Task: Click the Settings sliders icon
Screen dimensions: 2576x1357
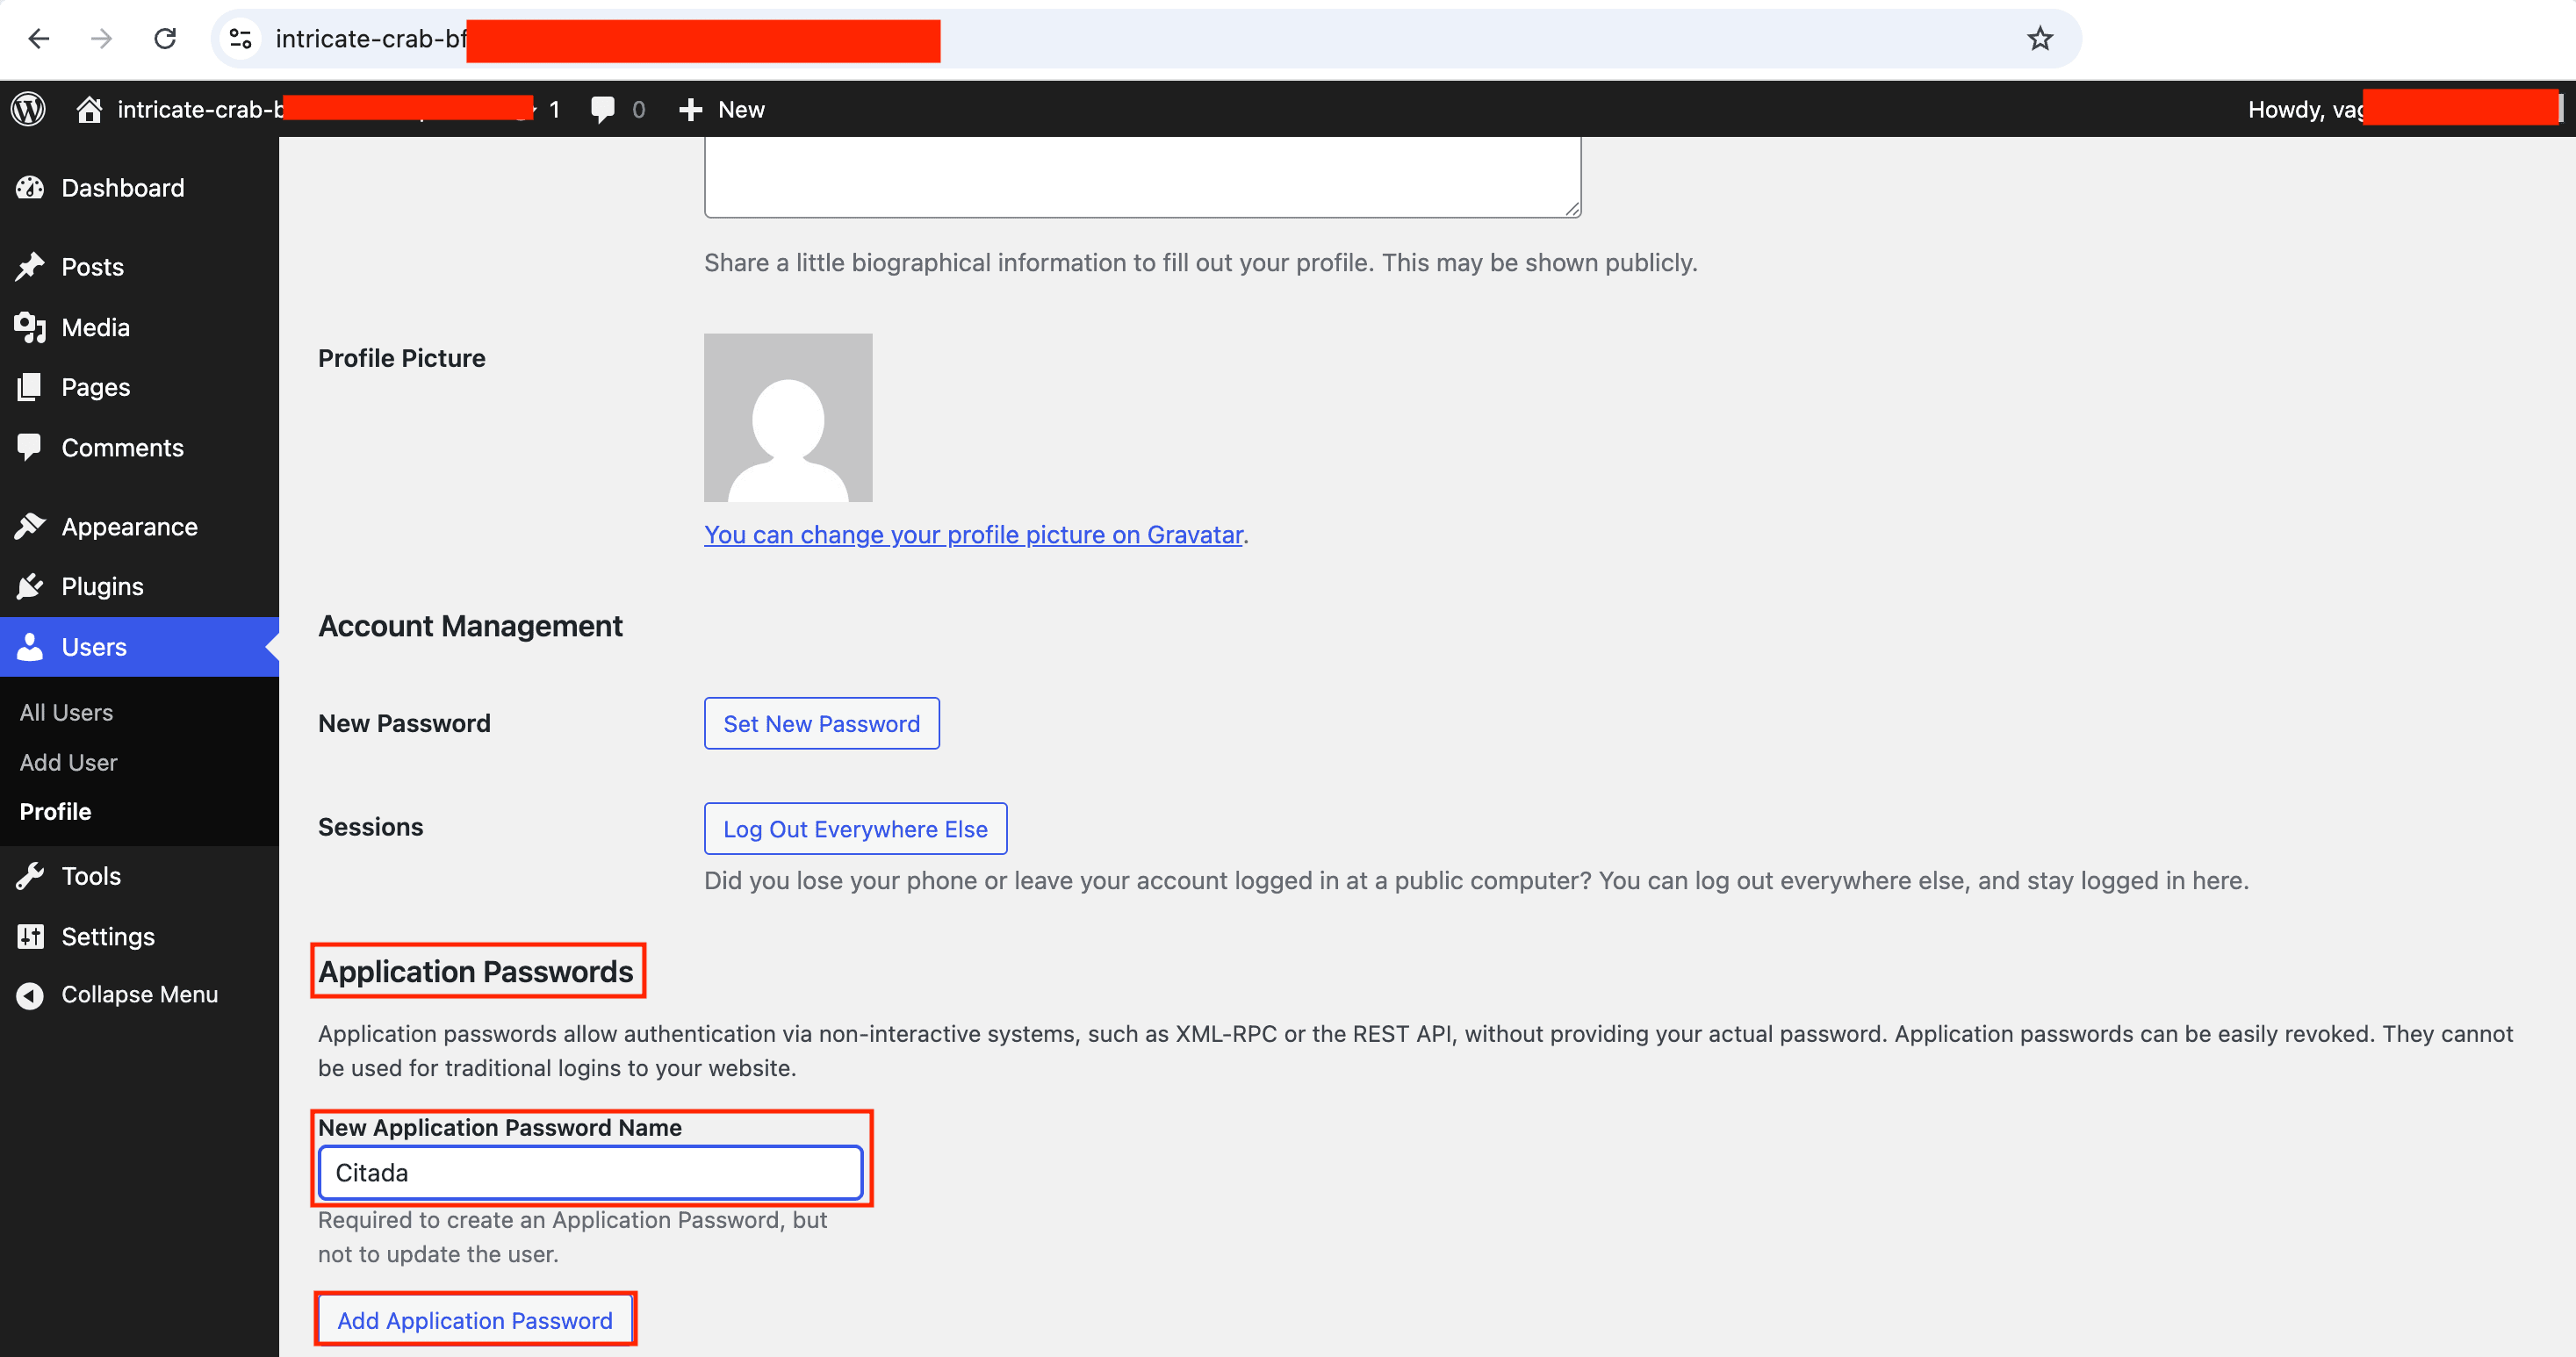Action: pos(30,936)
